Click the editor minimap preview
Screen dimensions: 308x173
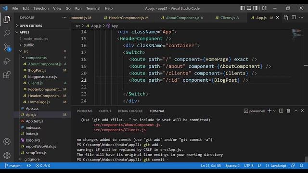click(297, 34)
